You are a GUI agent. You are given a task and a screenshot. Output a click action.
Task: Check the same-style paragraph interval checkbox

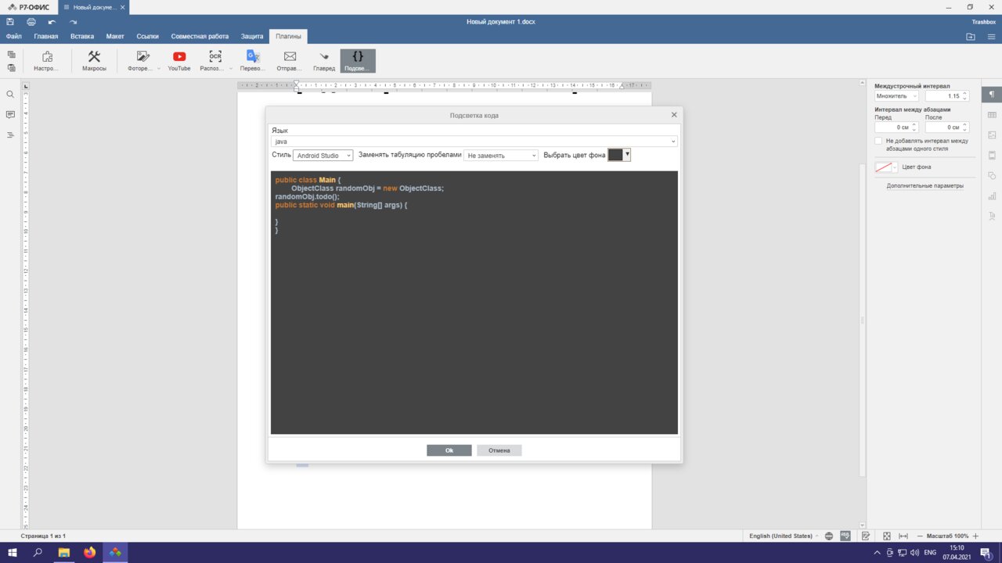point(878,141)
